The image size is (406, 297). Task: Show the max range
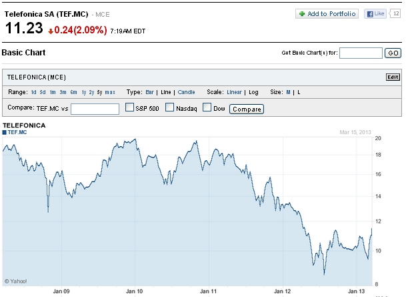pyautogui.click(x=110, y=92)
